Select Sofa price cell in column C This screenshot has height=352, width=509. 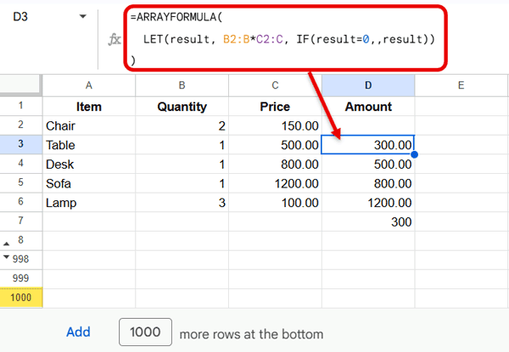pyautogui.click(x=275, y=183)
